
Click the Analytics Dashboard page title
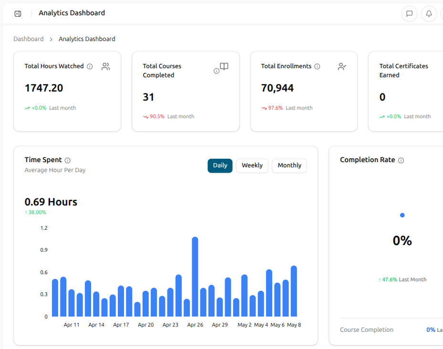coord(72,13)
